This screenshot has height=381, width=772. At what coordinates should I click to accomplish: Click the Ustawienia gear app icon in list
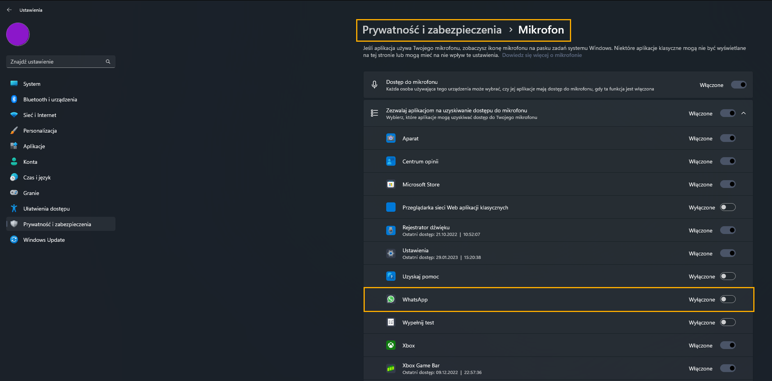pyautogui.click(x=391, y=253)
